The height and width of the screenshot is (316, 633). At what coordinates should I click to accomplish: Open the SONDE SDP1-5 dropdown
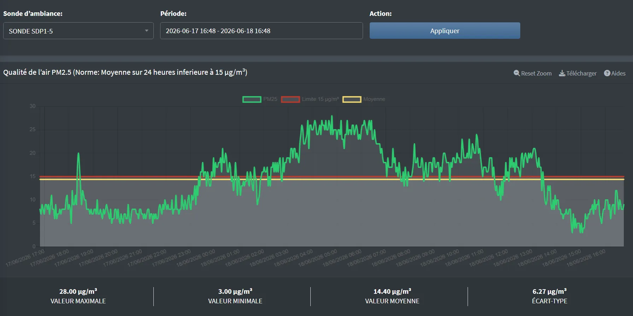tap(78, 31)
